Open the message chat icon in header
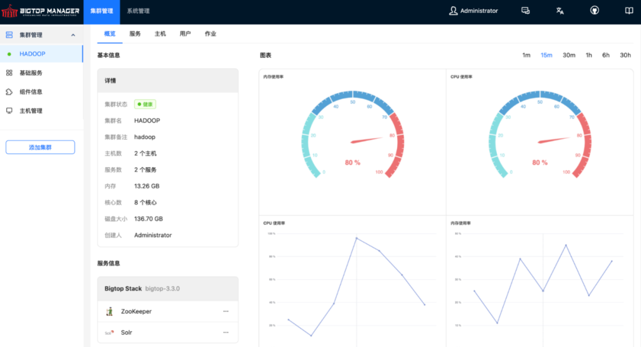 (x=525, y=11)
